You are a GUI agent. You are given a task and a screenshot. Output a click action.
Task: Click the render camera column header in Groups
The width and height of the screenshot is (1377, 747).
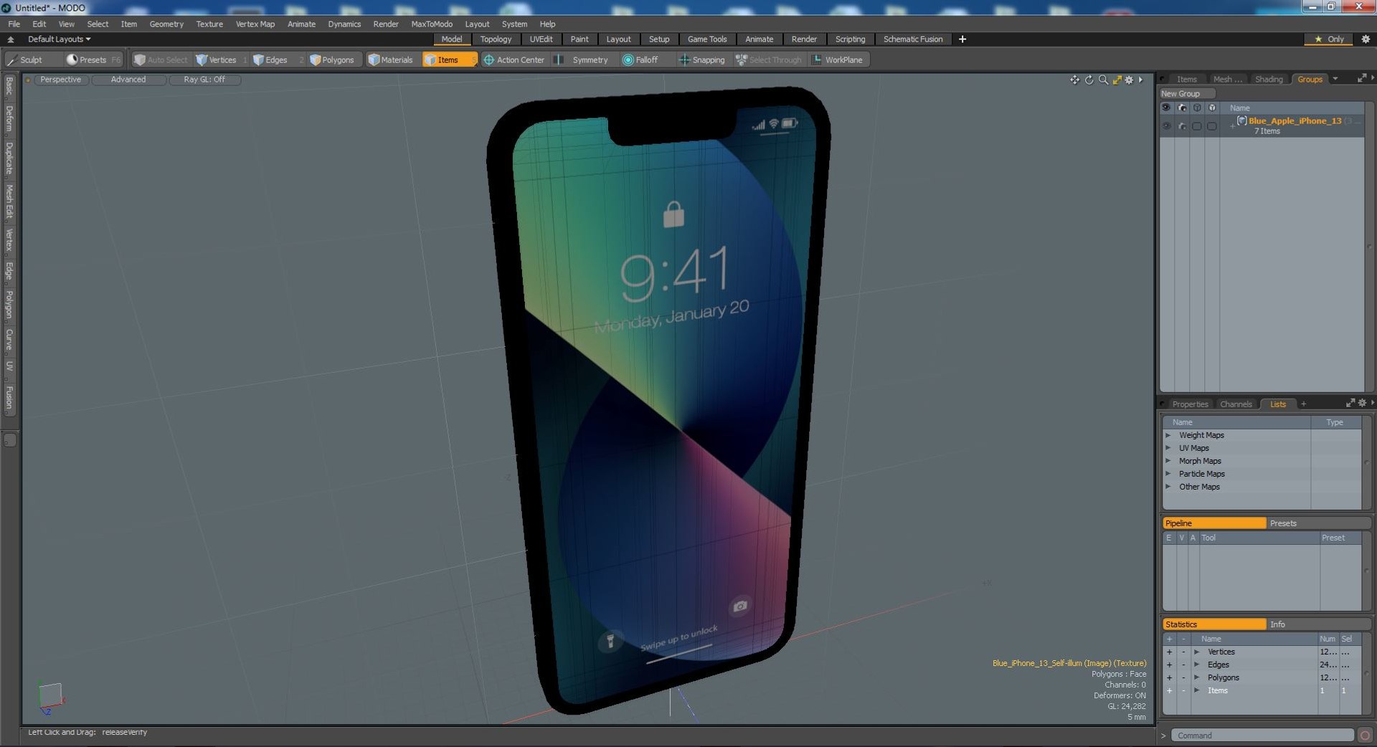click(1182, 108)
